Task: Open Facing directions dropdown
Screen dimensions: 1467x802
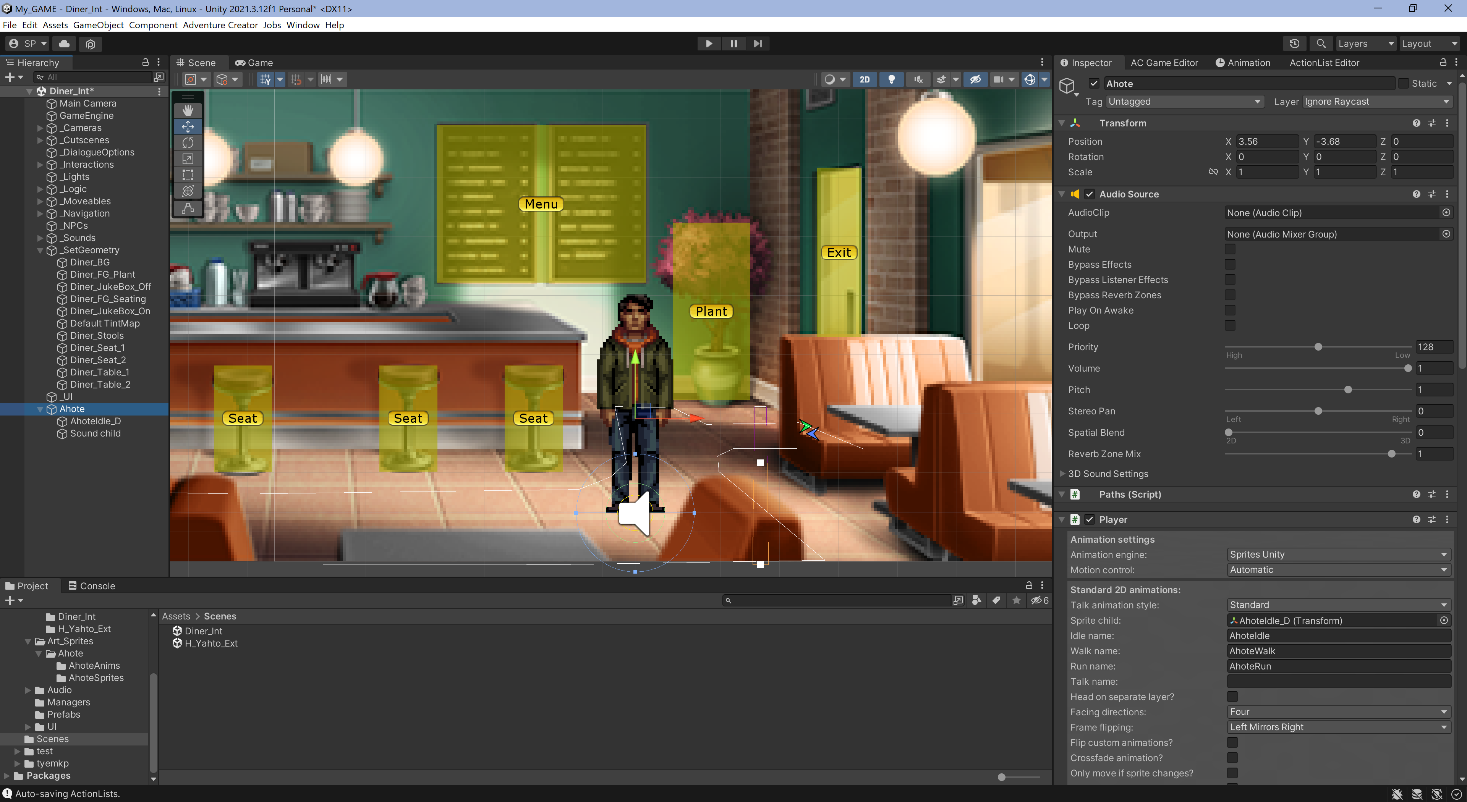Action: (1338, 711)
